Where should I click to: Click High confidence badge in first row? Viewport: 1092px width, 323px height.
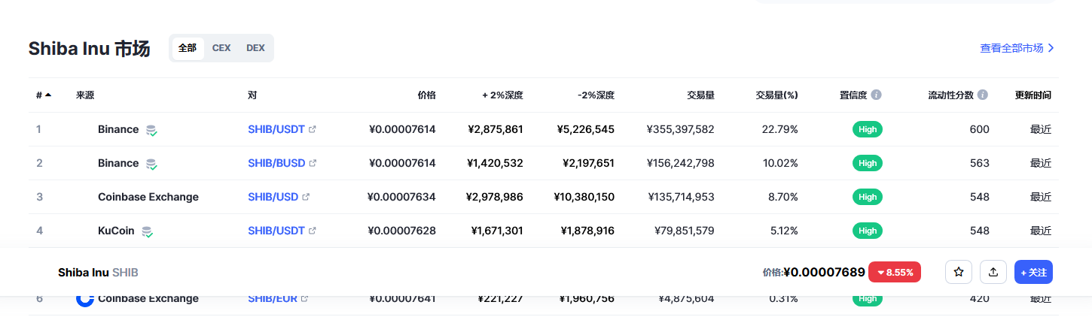(x=868, y=129)
